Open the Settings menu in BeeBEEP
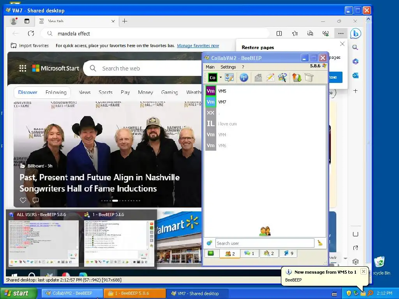The image size is (399, 299). pos(228,67)
